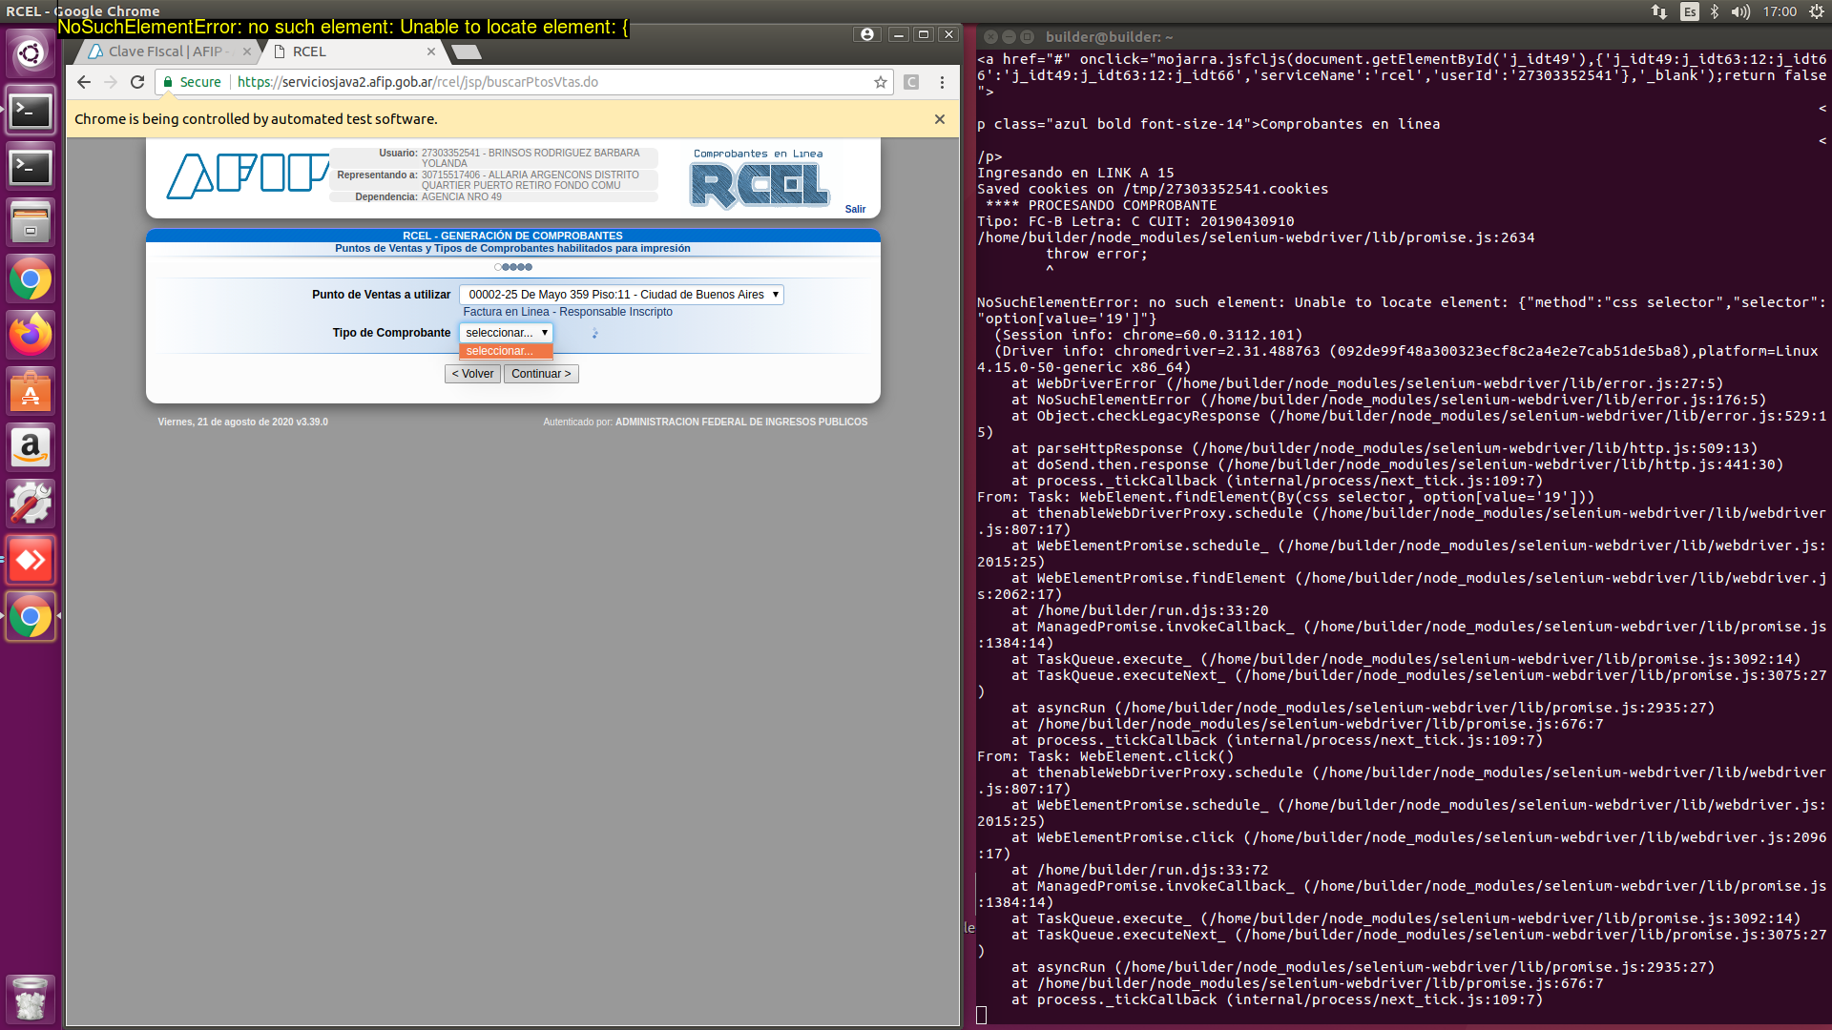
Task: Open the second Terminal launcher icon
Action: [x=31, y=167]
